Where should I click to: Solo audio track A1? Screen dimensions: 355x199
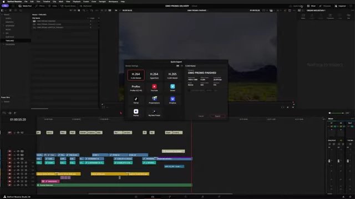click(x=22, y=163)
